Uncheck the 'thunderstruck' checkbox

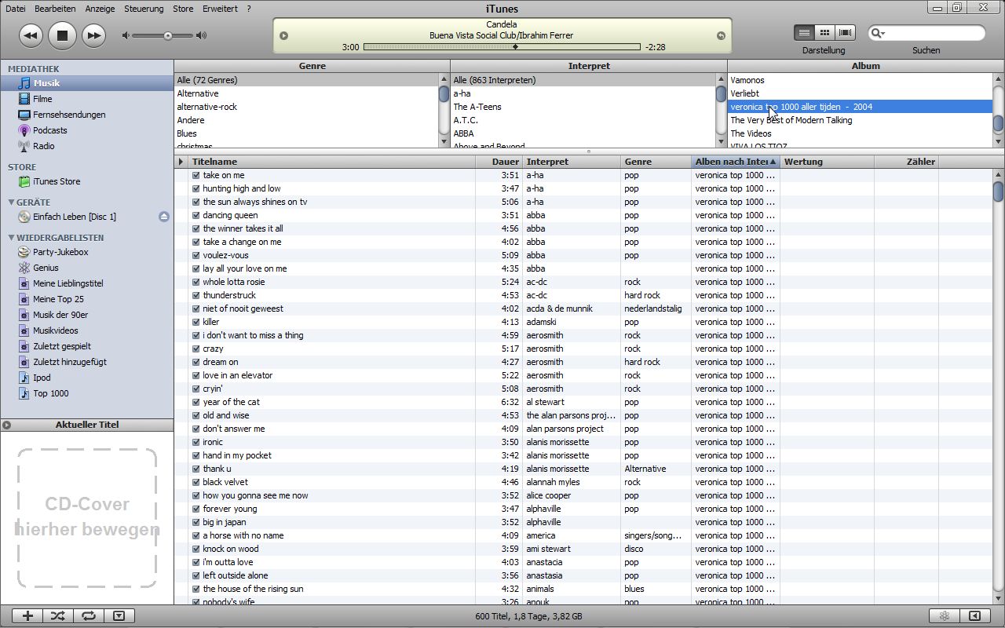coord(196,295)
